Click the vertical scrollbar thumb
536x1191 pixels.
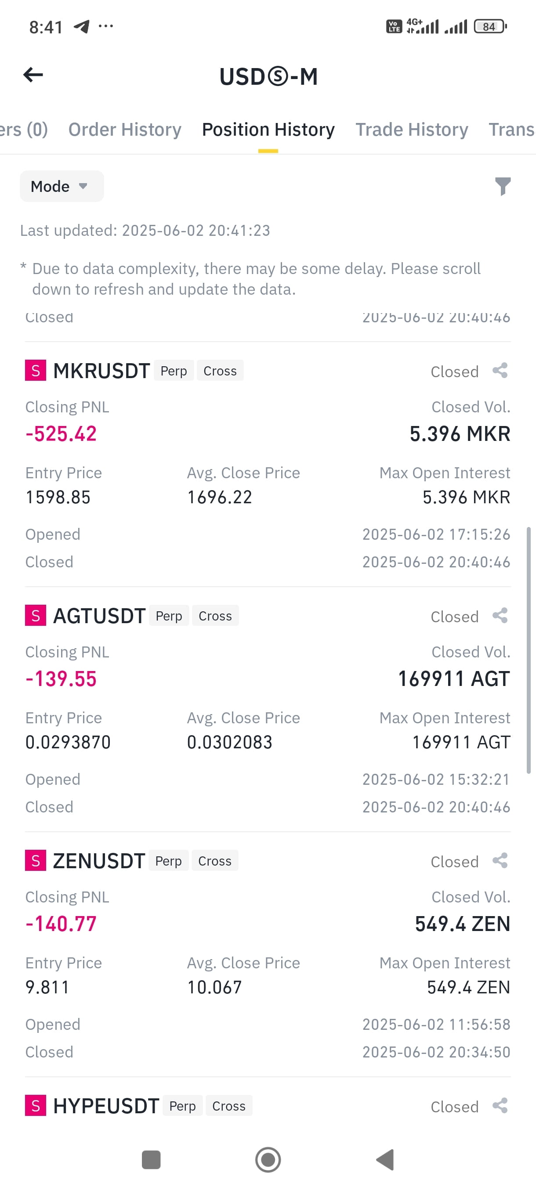click(529, 650)
